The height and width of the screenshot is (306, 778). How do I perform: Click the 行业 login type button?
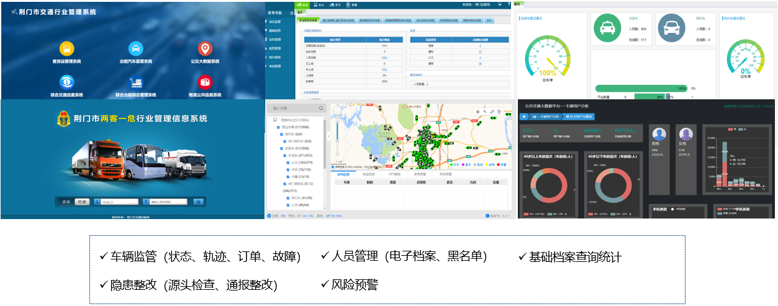(x=81, y=202)
